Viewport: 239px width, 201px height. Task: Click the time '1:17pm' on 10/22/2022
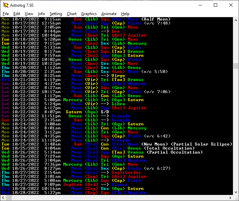click(x=52, y=96)
